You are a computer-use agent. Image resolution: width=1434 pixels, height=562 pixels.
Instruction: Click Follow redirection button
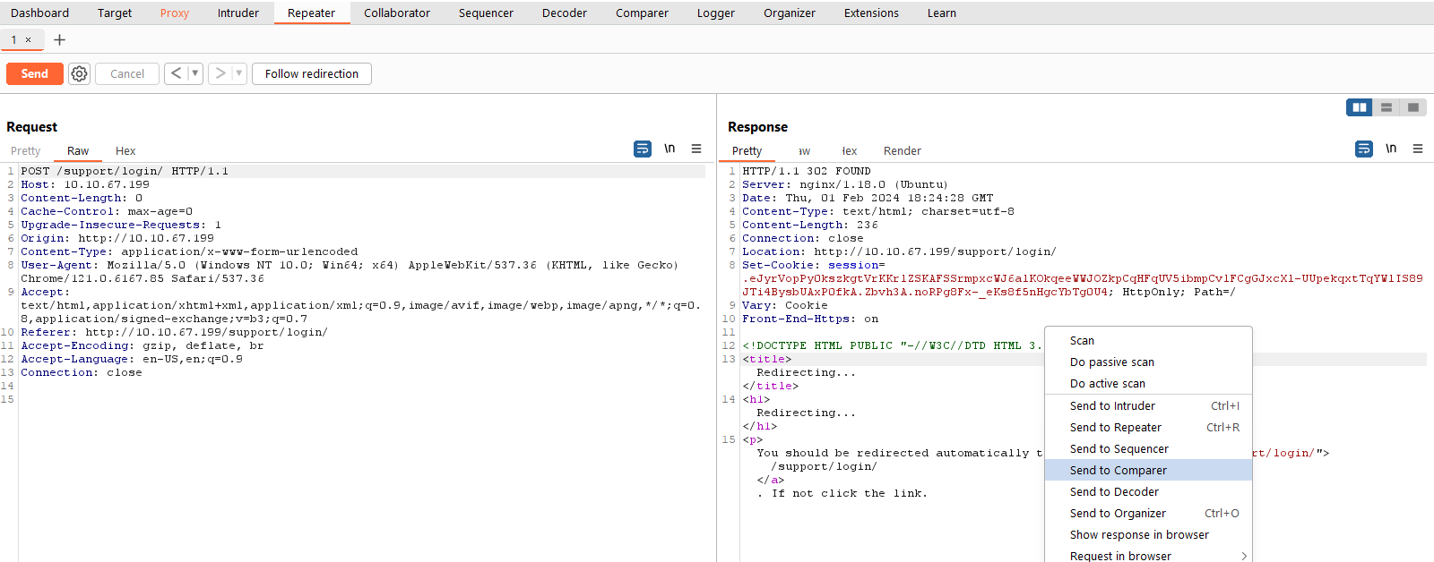coord(312,73)
